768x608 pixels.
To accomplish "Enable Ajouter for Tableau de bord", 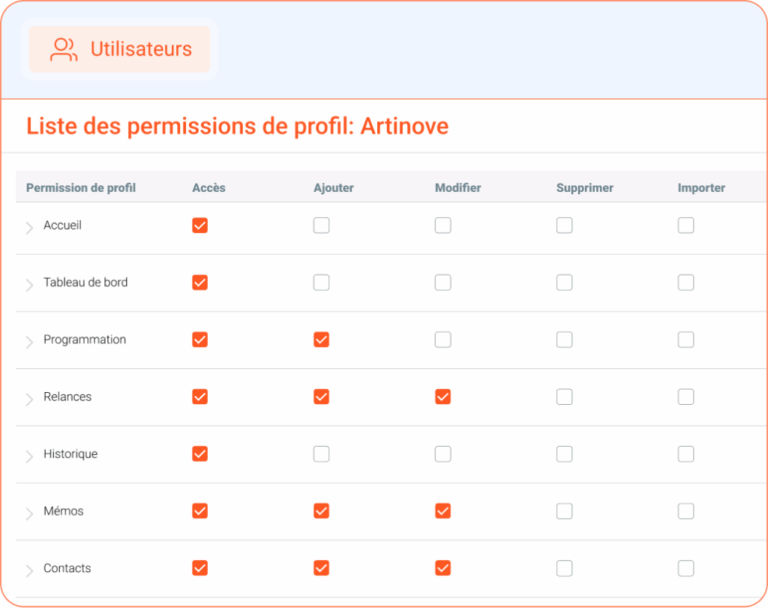I will (321, 283).
